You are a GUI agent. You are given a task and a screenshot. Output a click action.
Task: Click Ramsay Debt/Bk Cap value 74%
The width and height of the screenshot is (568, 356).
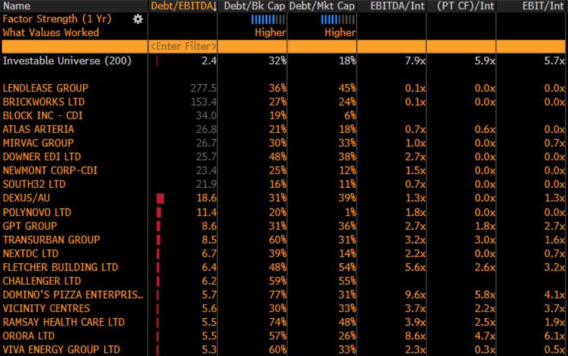(278, 322)
